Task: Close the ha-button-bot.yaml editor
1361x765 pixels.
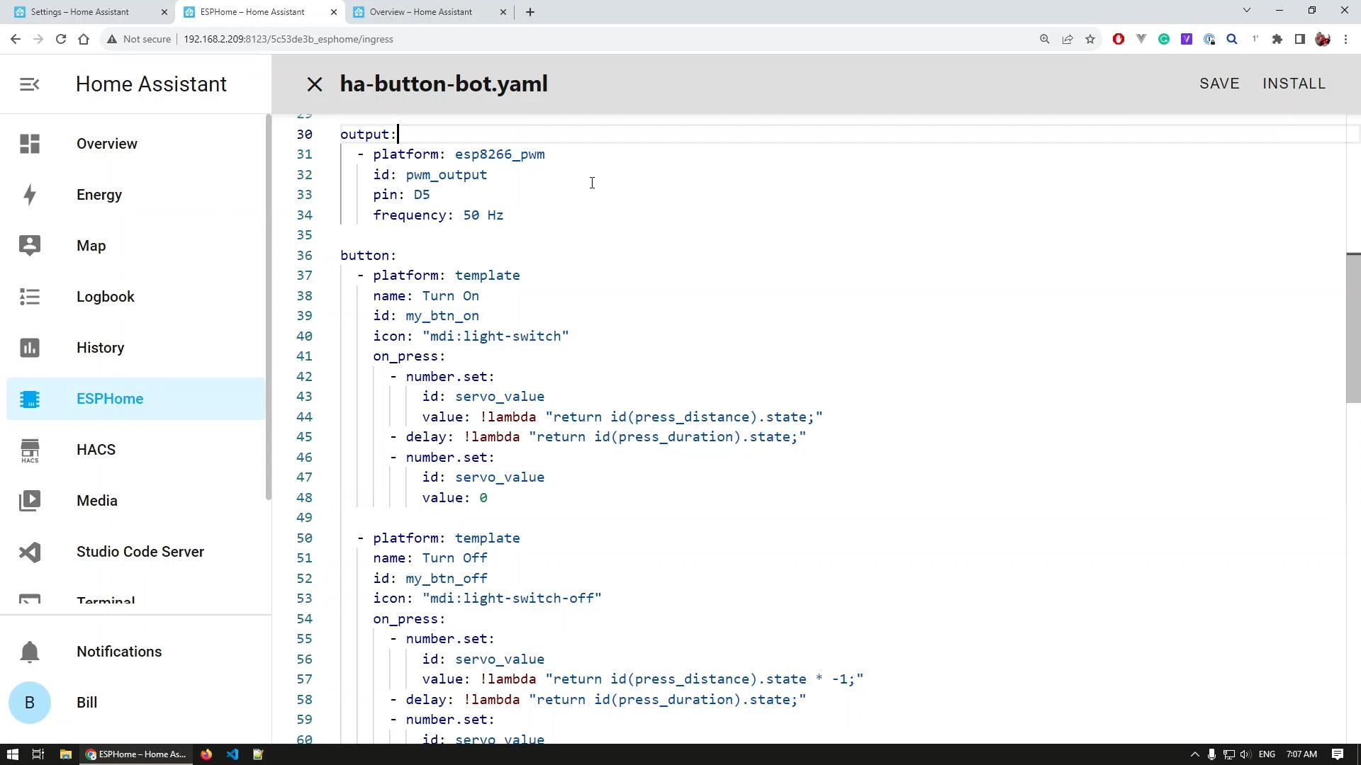Action: click(x=315, y=84)
